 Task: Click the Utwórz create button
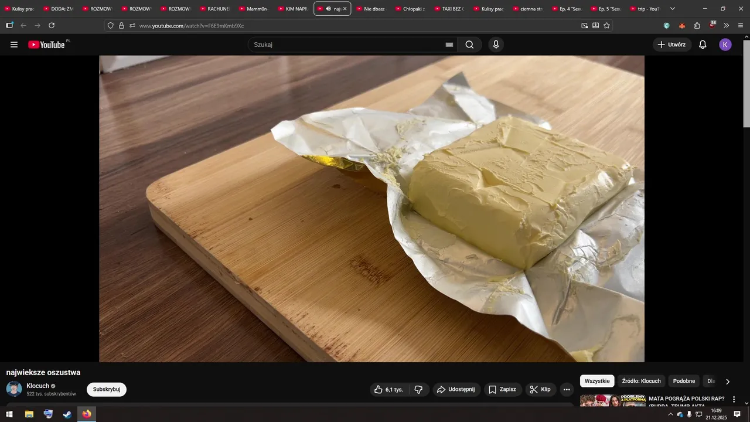tap(671, 45)
